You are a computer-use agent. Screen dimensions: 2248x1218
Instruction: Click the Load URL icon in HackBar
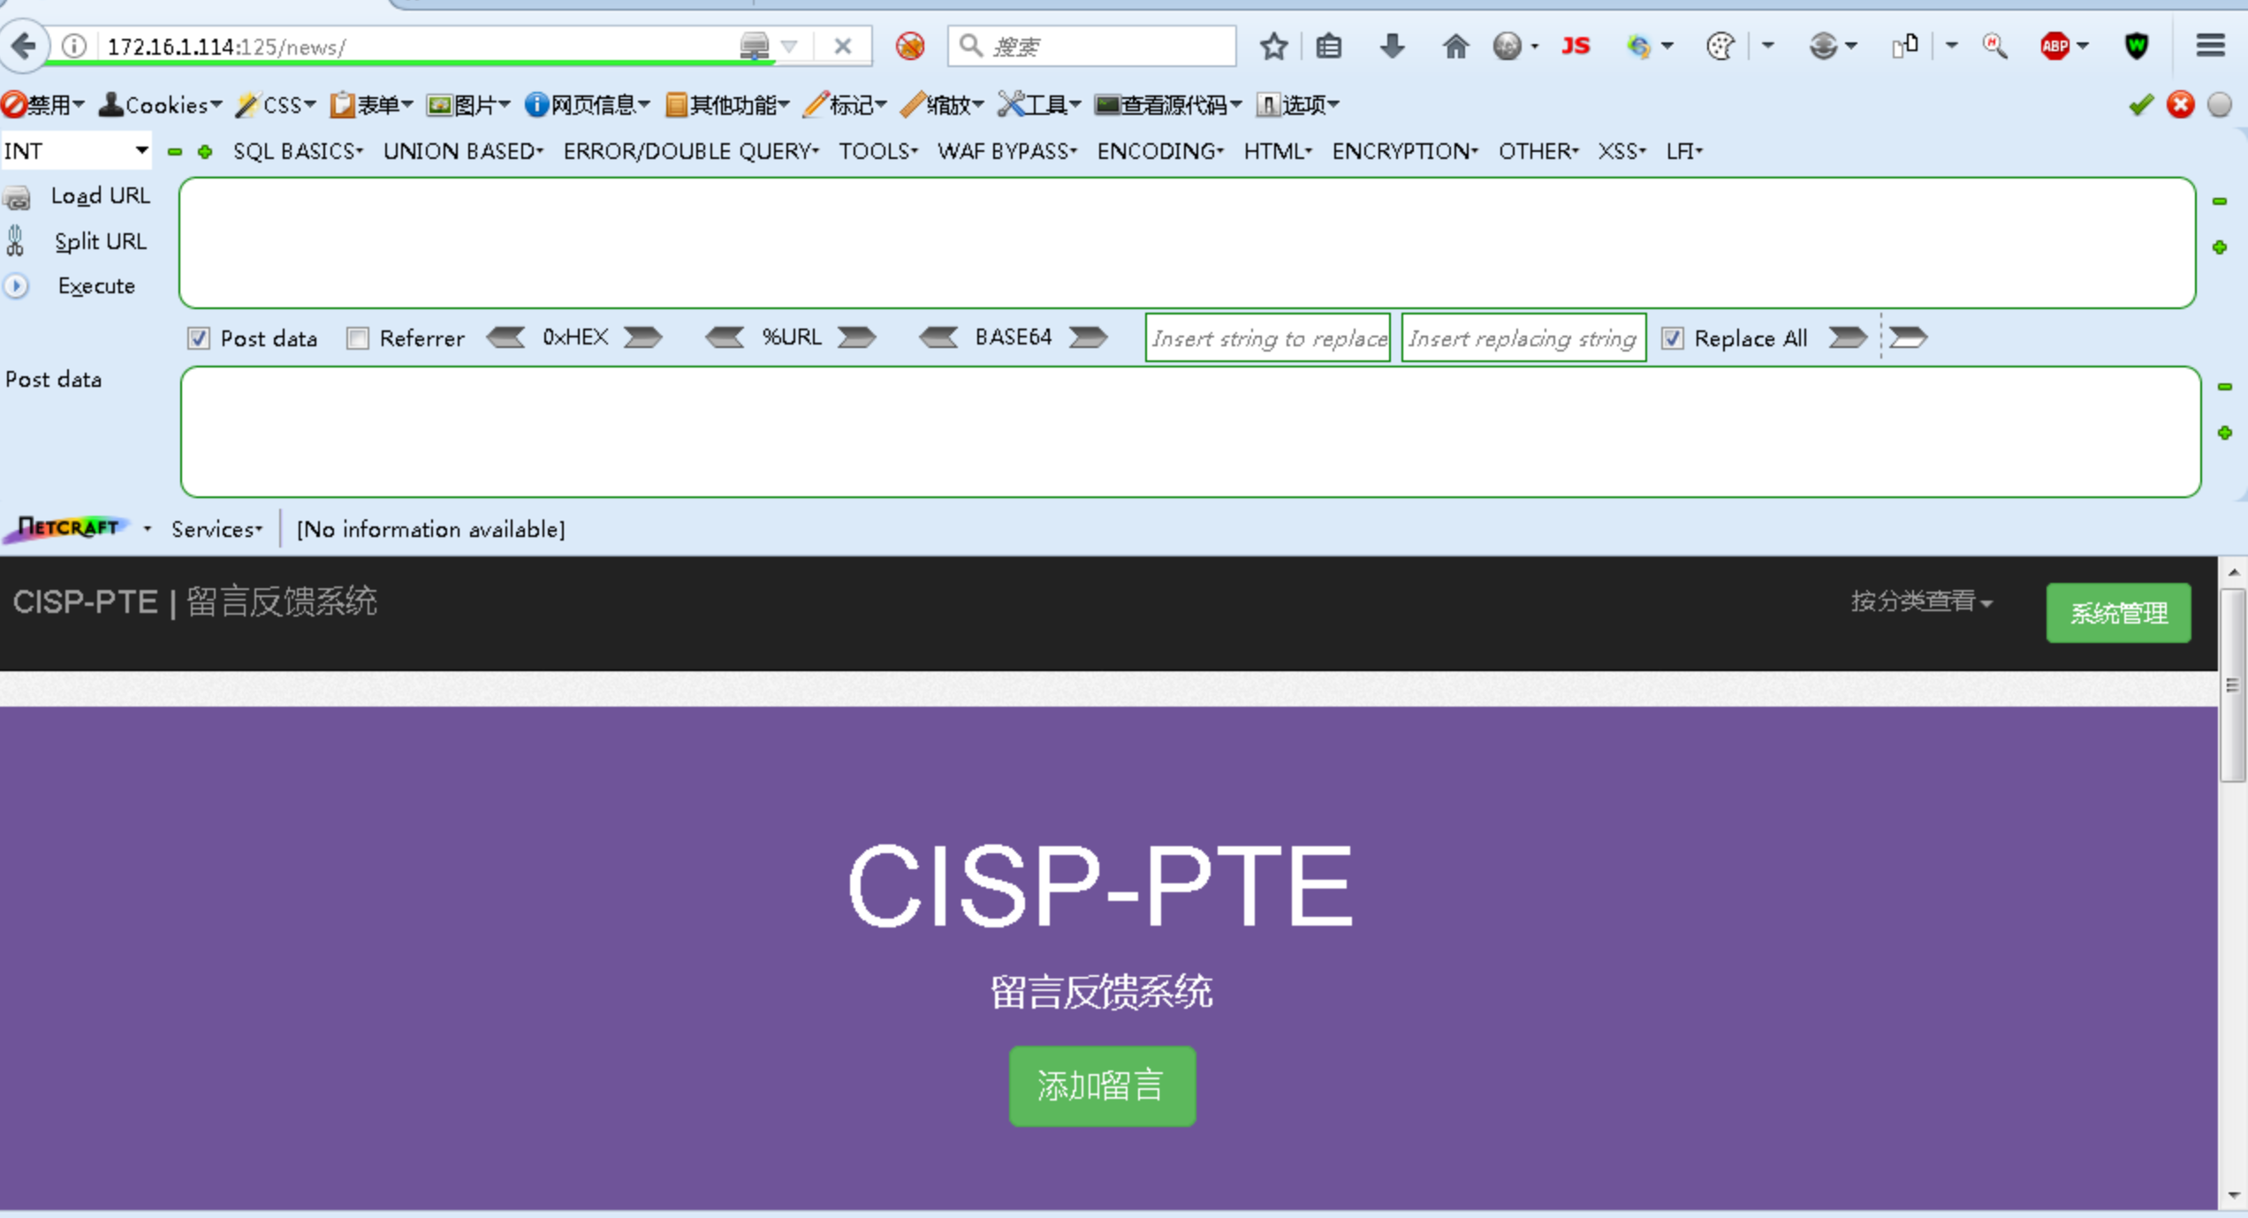(x=17, y=197)
